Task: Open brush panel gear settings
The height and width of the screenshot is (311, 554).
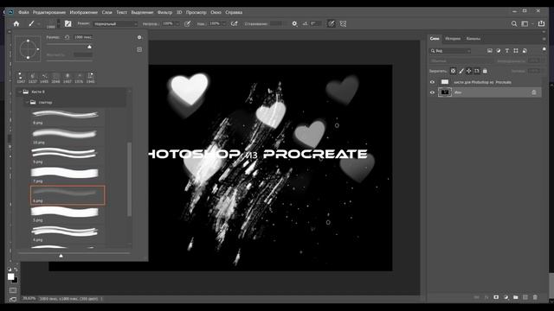Action: 139,37
